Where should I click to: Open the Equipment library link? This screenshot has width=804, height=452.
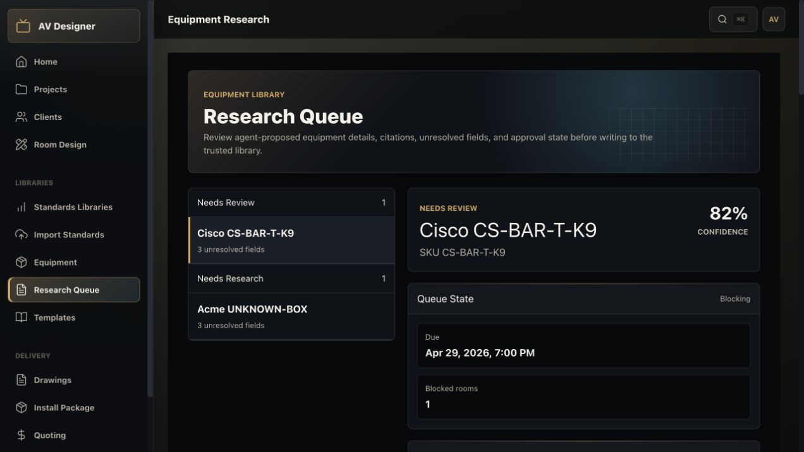(74, 262)
